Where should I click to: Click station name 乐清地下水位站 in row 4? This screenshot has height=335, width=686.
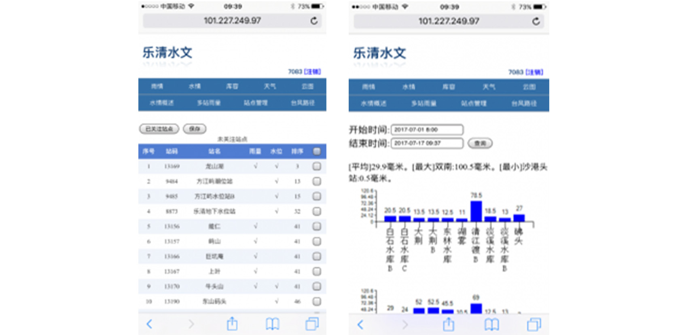coord(214,211)
